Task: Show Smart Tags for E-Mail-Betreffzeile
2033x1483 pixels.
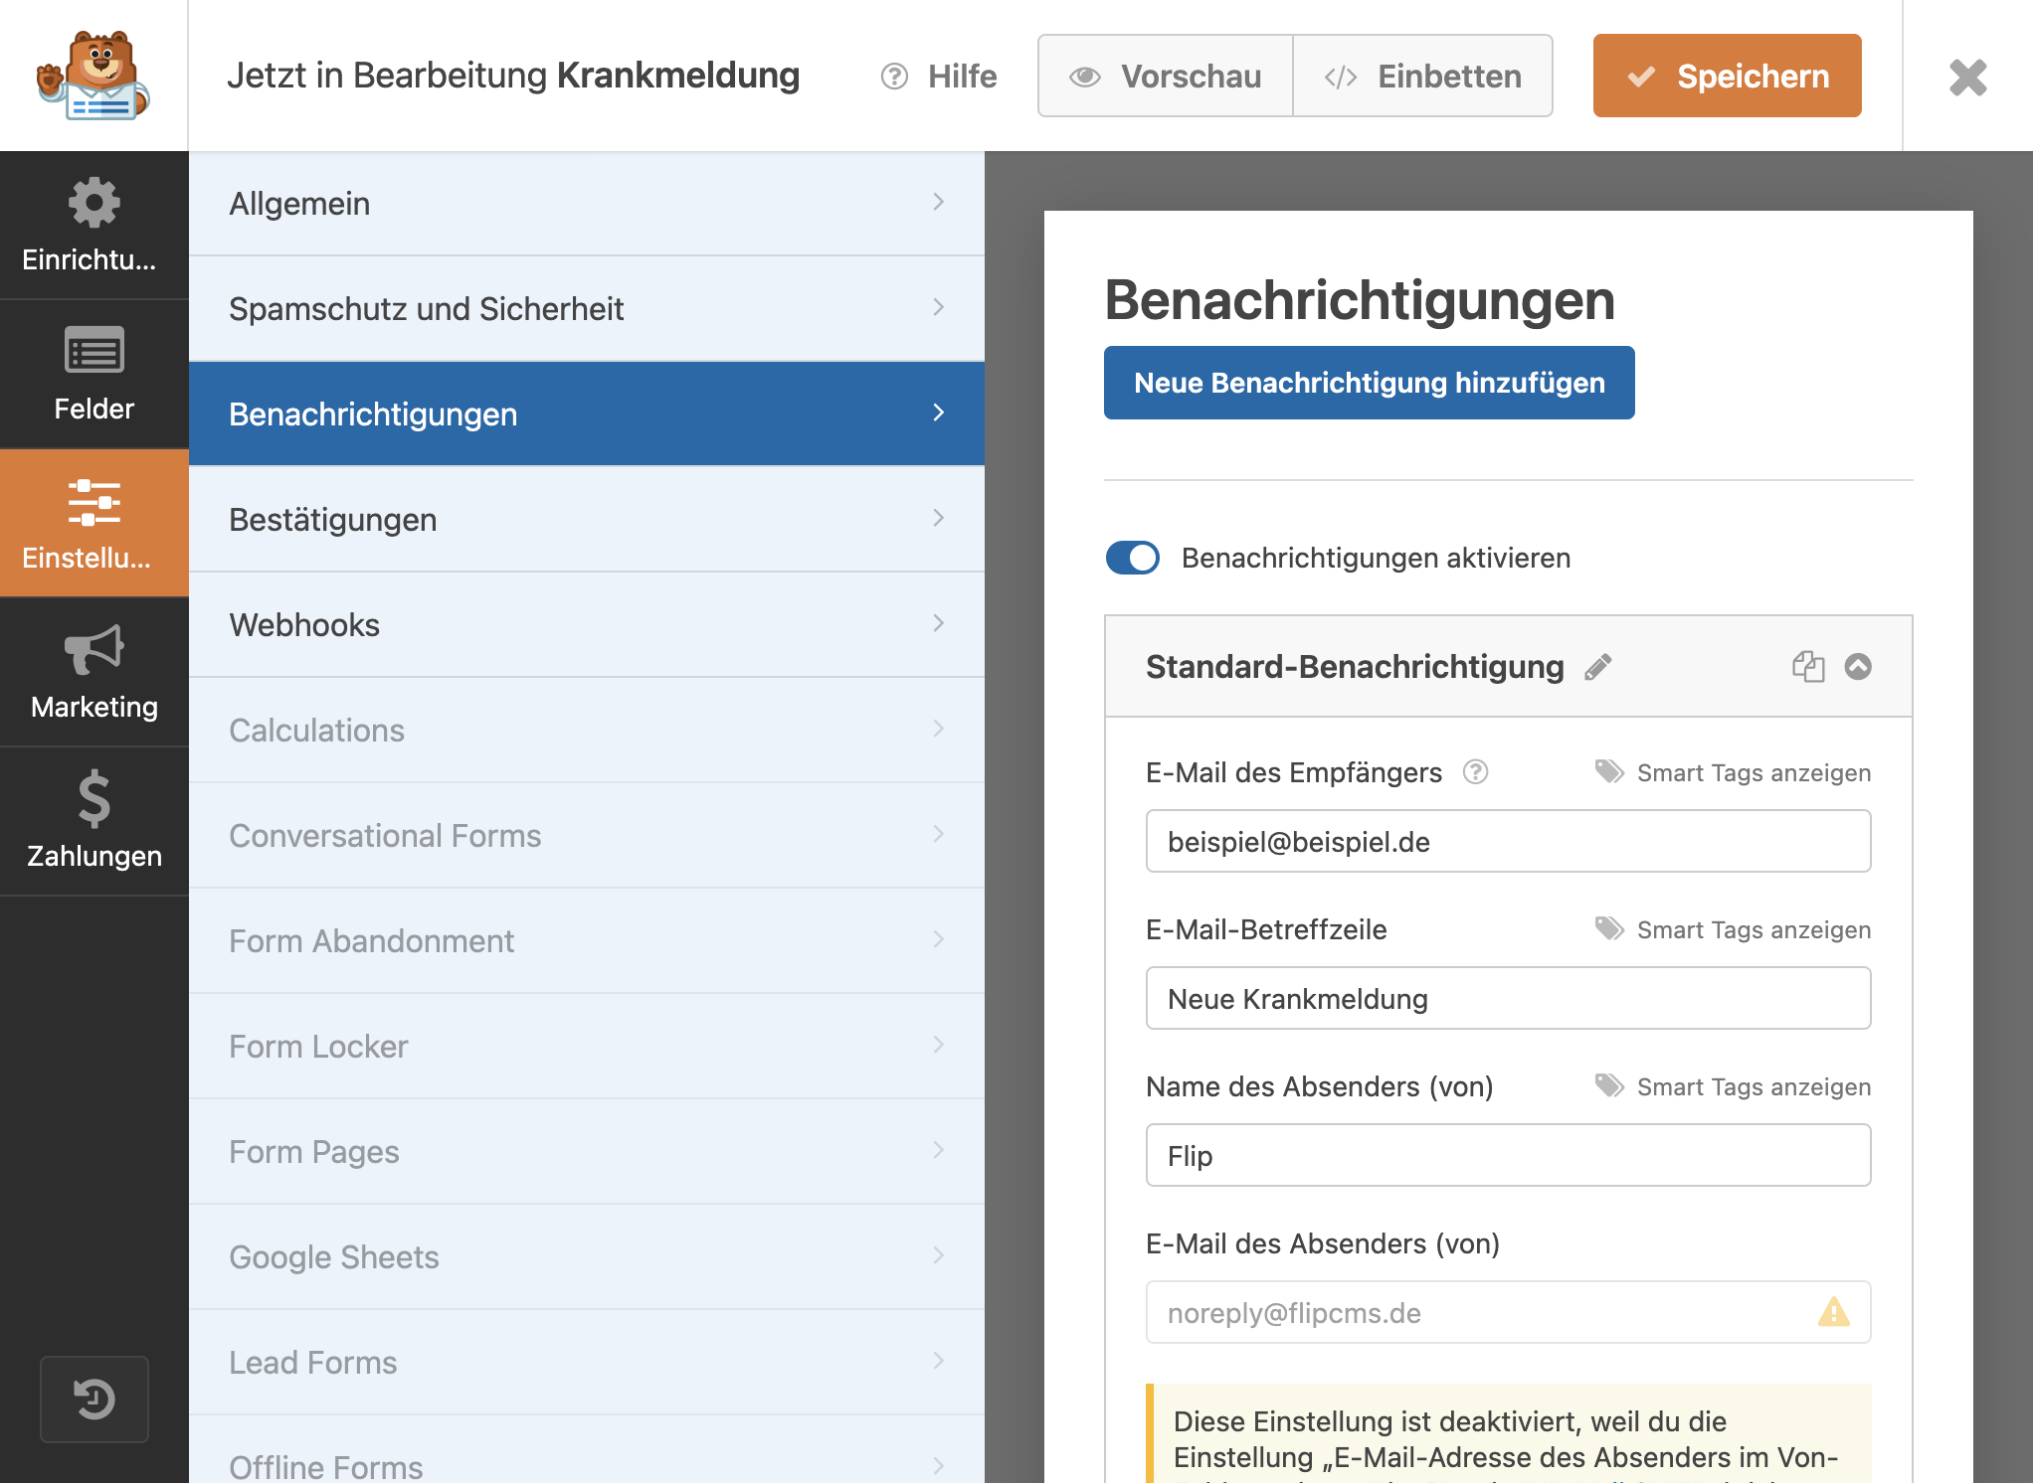Action: [x=1733, y=929]
